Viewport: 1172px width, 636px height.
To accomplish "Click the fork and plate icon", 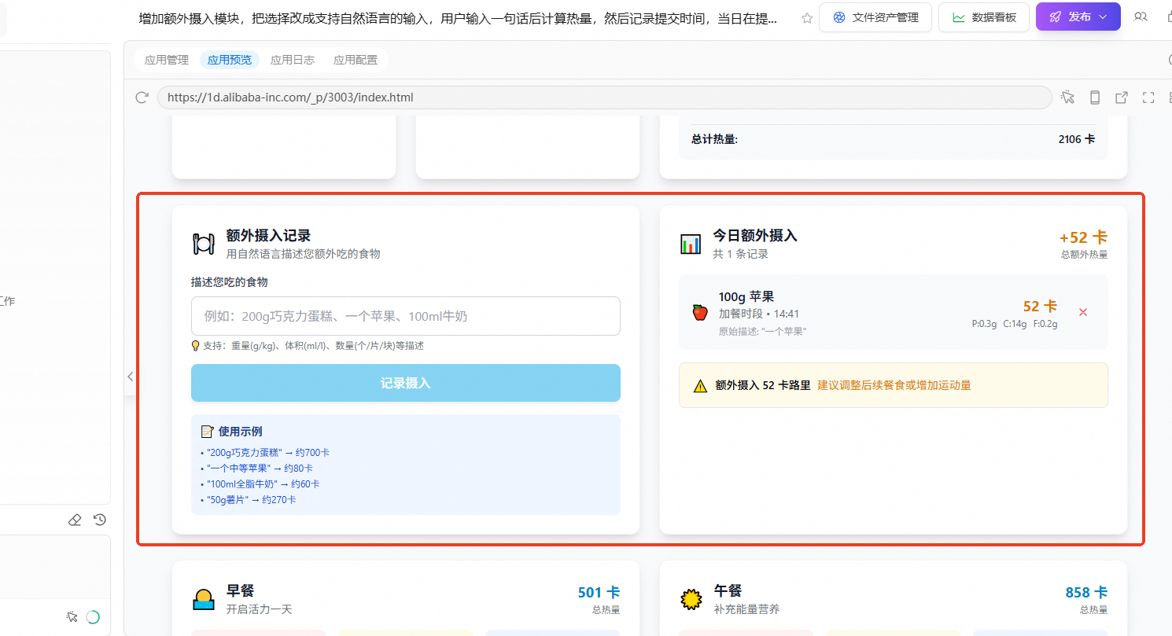I will coord(204,244).
